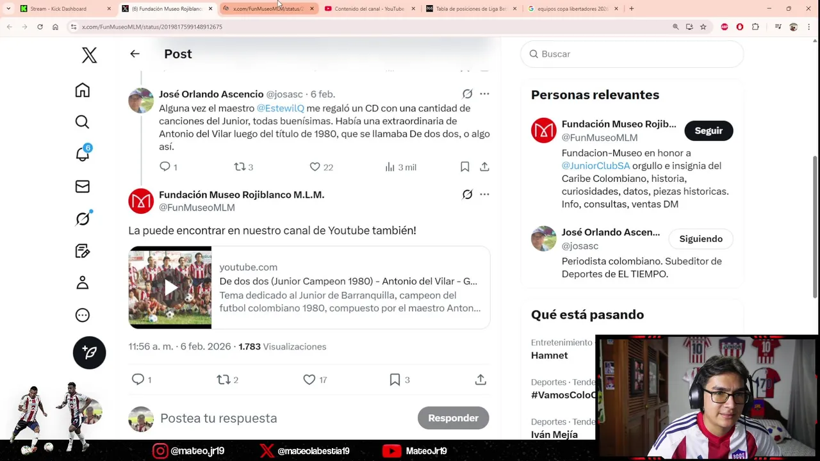Open José Orlando avatar in post
This screenshot has height=461, width=820.
coord(141,101)
